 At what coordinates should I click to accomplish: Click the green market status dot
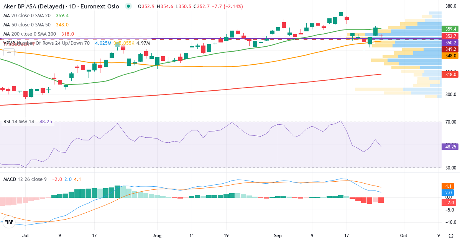pos(128,7)
